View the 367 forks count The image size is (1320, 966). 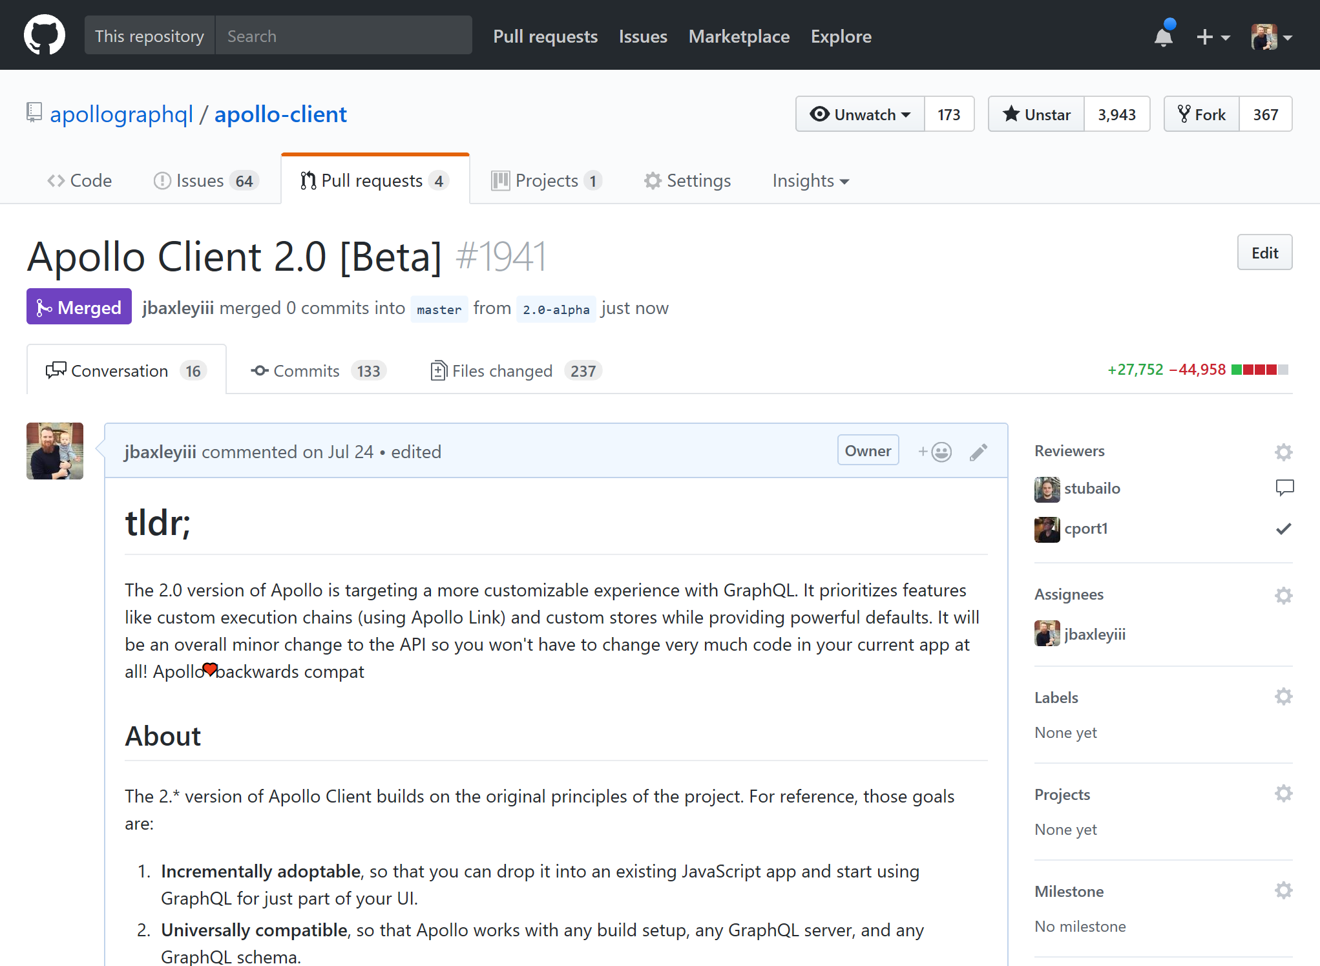(x=1265, y=114)
